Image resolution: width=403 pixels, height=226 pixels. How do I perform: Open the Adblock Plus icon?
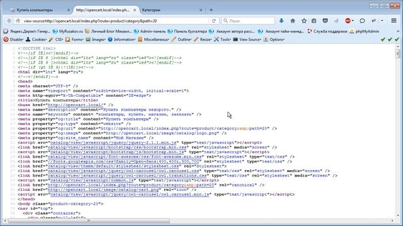pos(348,21)
